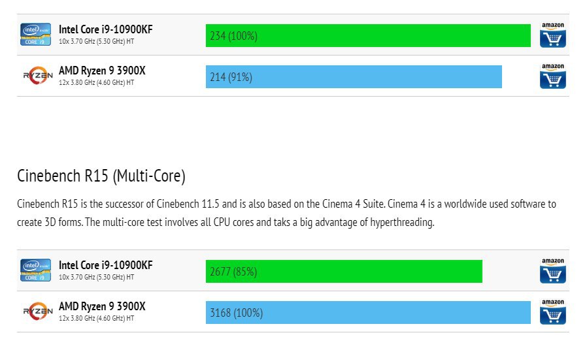
Task: Click the Cinebench R15 description paragraph
Action: (286, 213)
